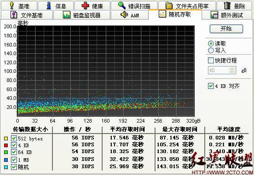Uncheck the 1 MB transfer size
This screenshot has height=175, width=254.
(x=14, y=160)
